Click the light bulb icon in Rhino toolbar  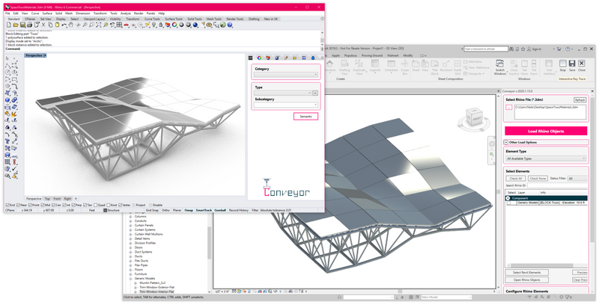(154, 25)
